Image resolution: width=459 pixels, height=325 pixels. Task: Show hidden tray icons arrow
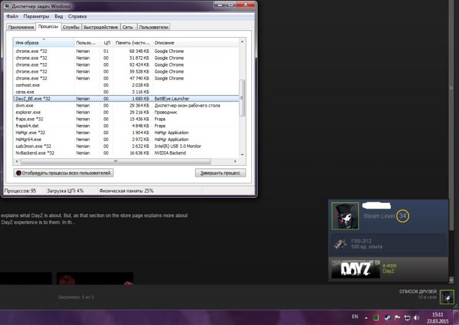366,317
